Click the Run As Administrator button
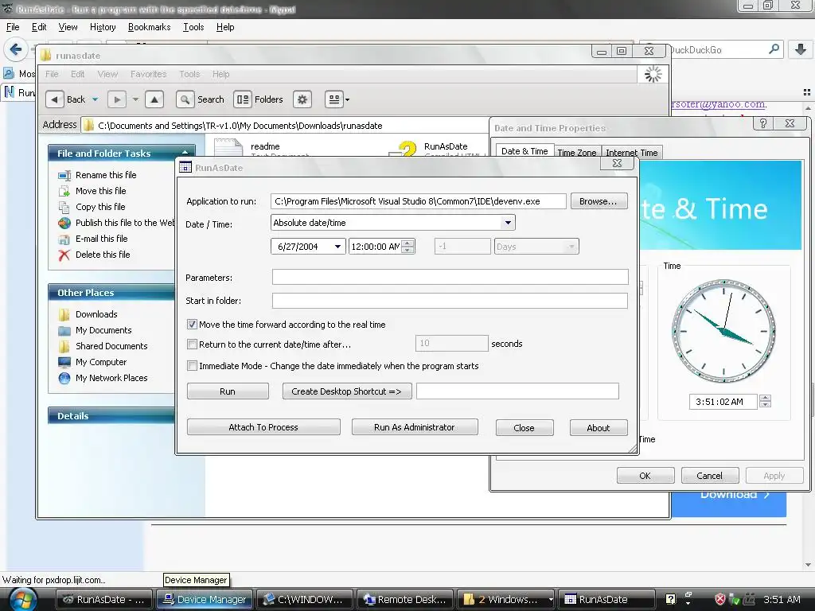The image size is (815, 611). [x=415, y=427]
